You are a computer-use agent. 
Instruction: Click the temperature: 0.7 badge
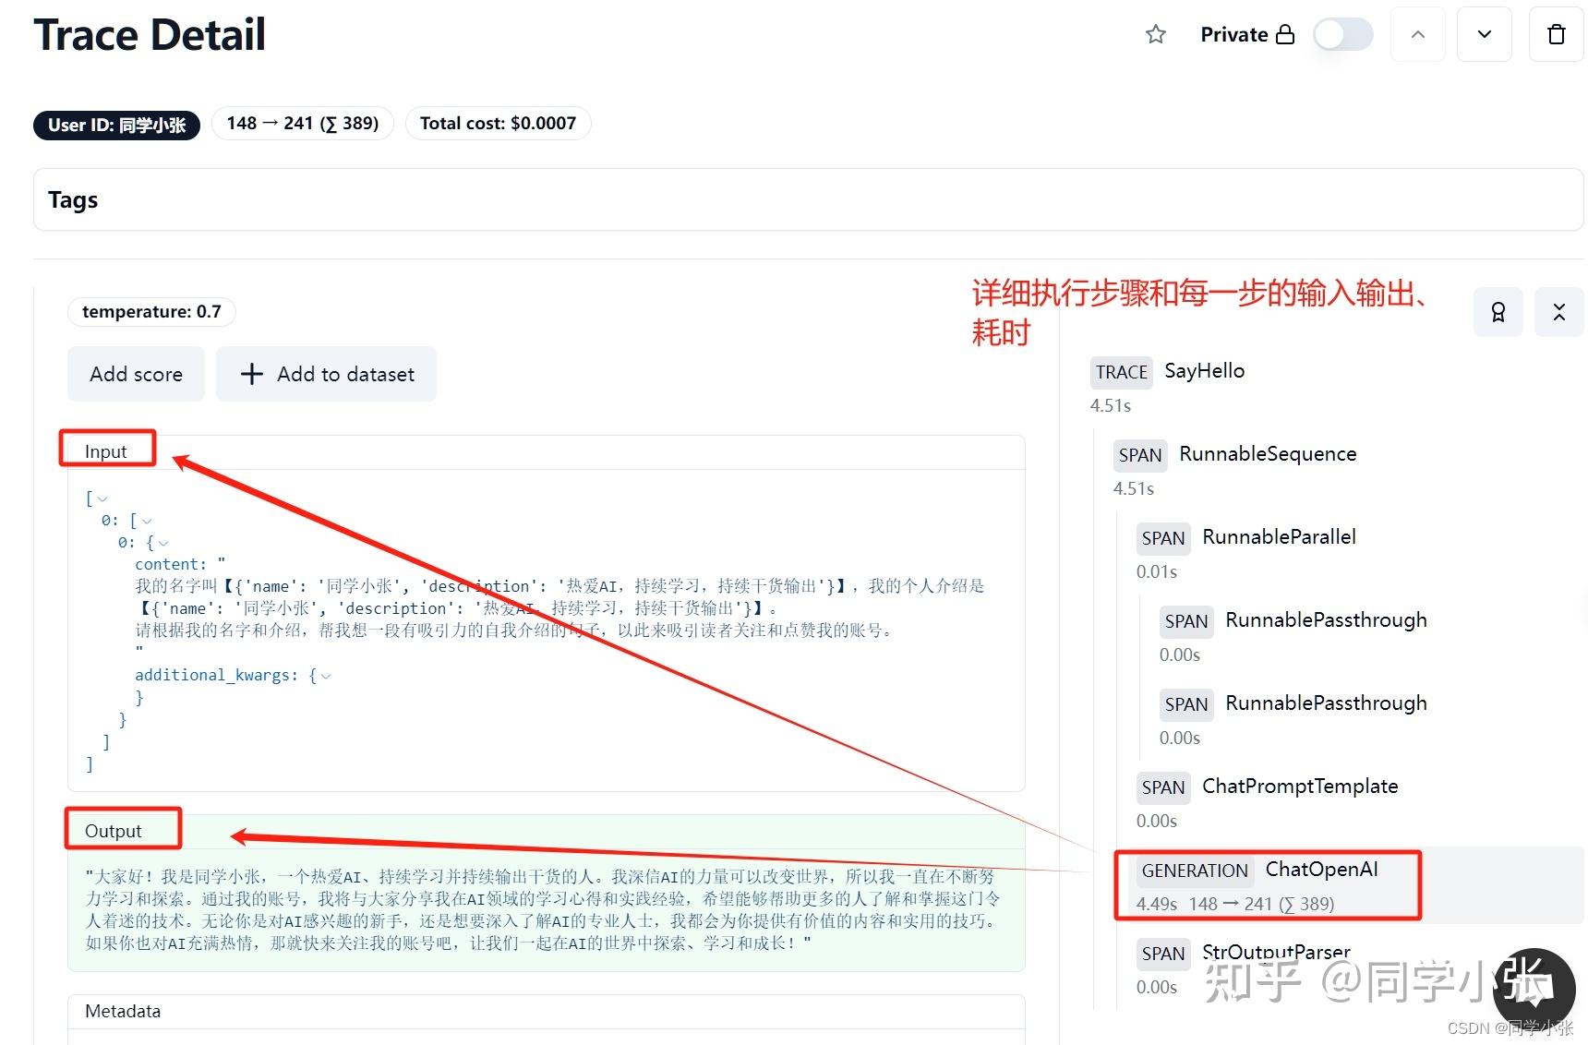[151, 311]
